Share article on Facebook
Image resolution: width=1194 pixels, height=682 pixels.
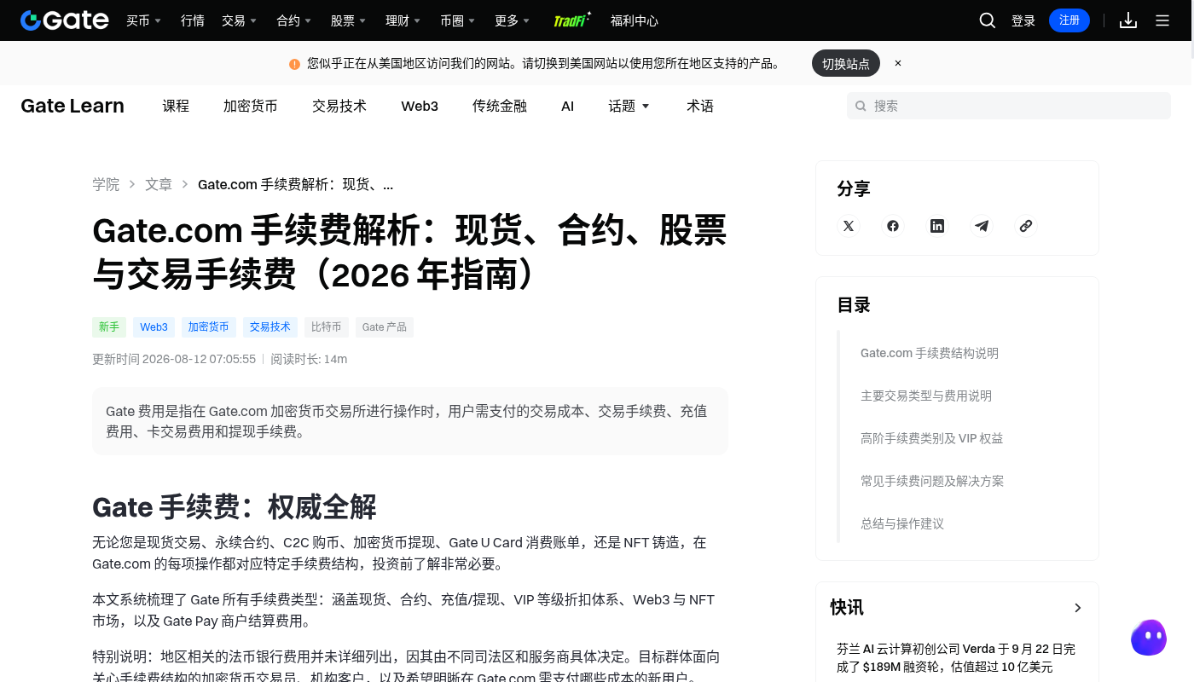click(x=893, y=226)
